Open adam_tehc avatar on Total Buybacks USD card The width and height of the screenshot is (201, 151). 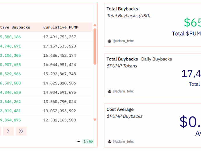pos(109,41)
